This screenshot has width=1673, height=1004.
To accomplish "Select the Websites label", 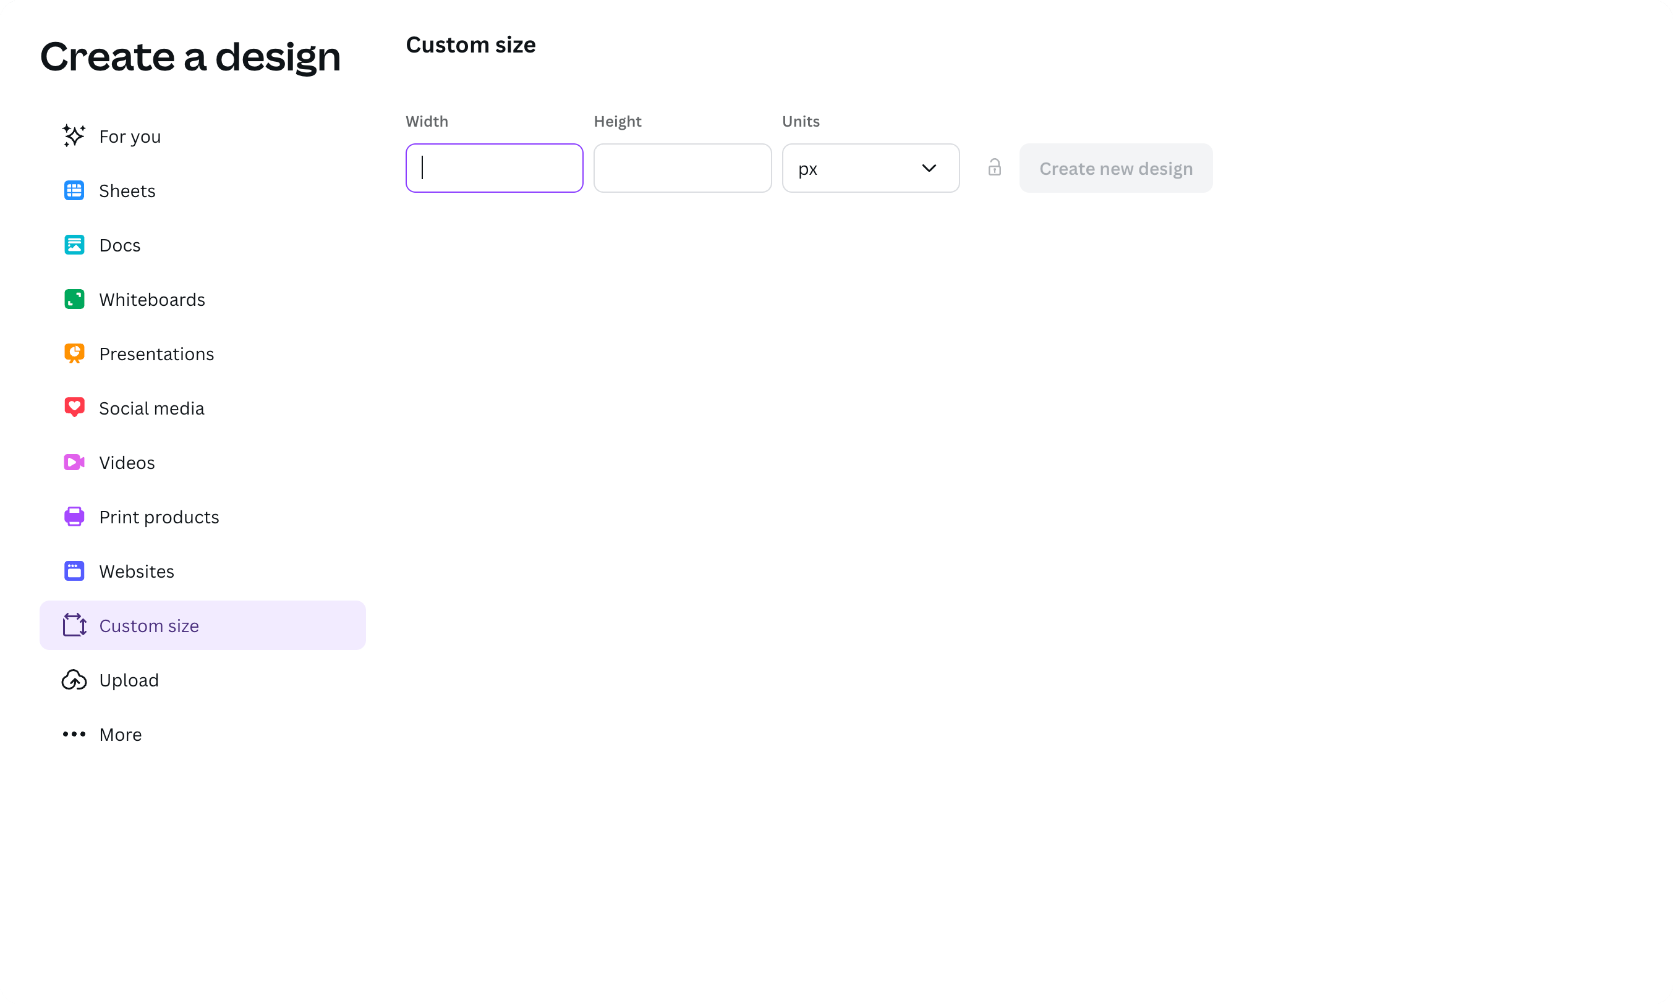I will point(137,571).
